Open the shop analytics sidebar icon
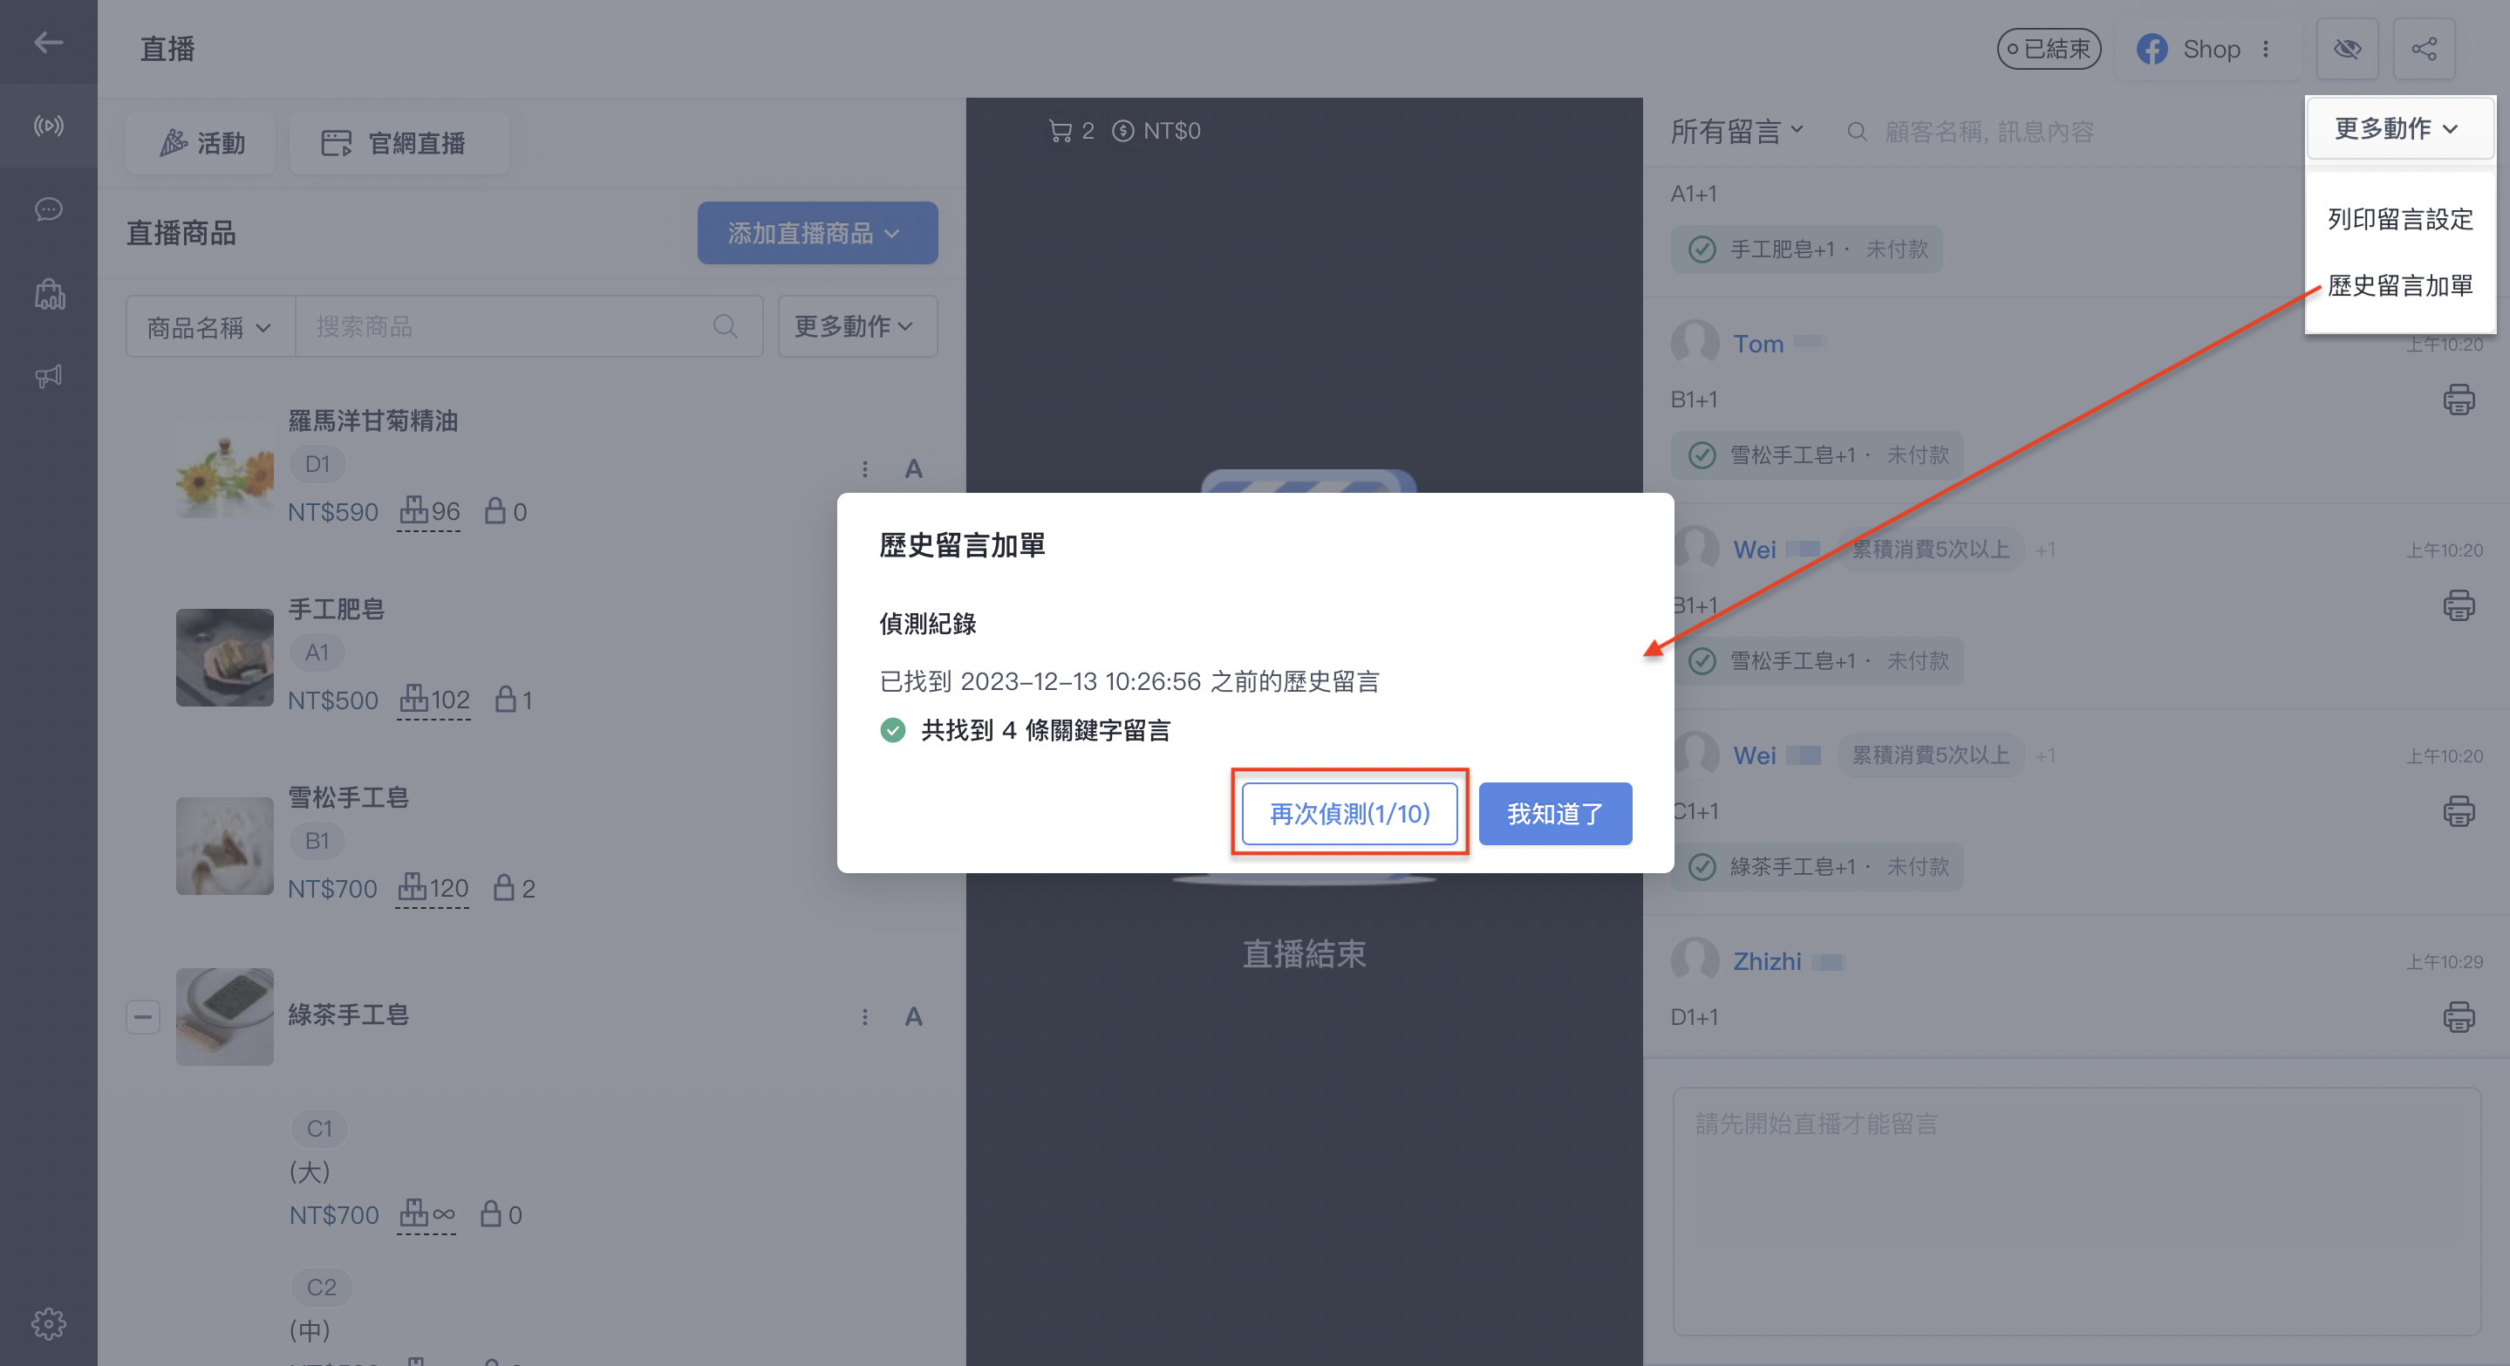Viewport: 2510px width, 1366px height. [x=49, y=293]
